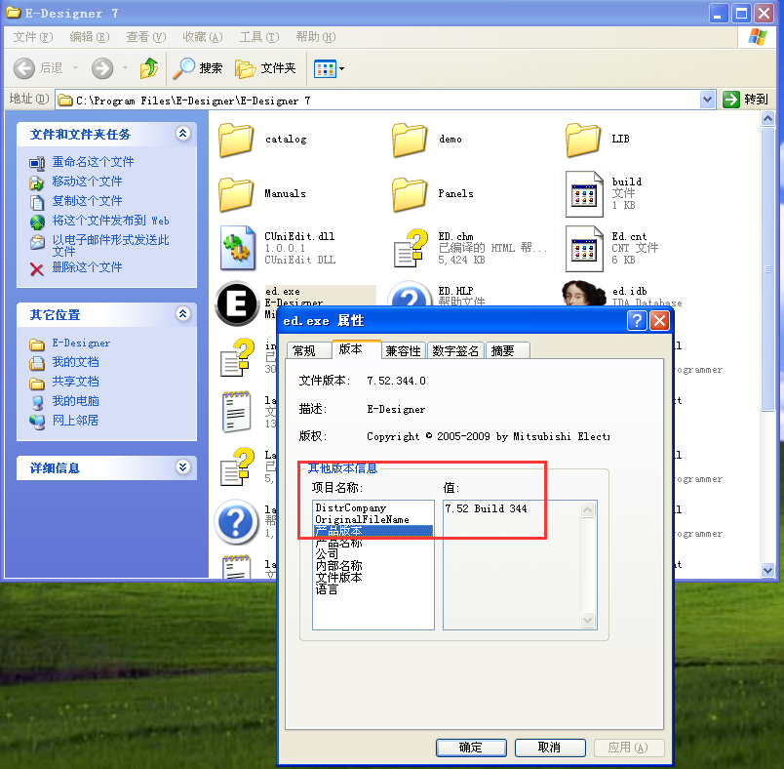784x769 pixels.
Task: Expand the 详细信息 details panel
Action: (182, 467)
